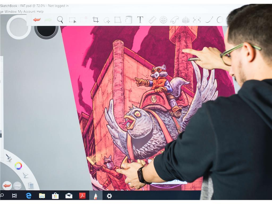Viewport: 272px width, 204px height.
Task: Toggle the Ruler guide
Action: (x=152, y=20)
